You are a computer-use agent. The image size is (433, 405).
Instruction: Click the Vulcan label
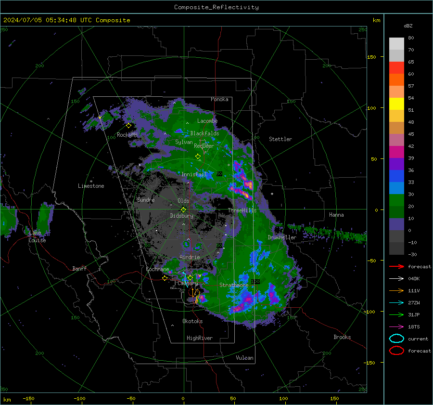(x=244, y=358)
